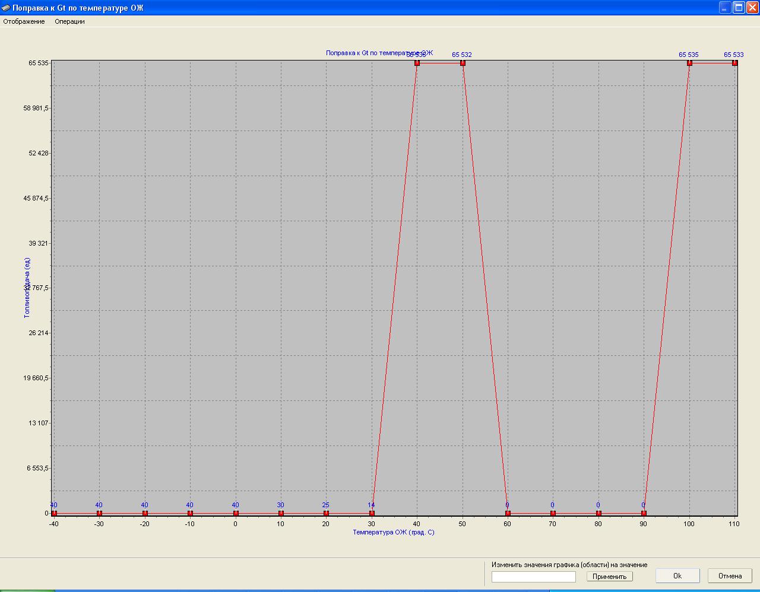Select the graph point at 90 degrees
The image size is (760, 592).
pyautogui.click(x=644, y=513)
